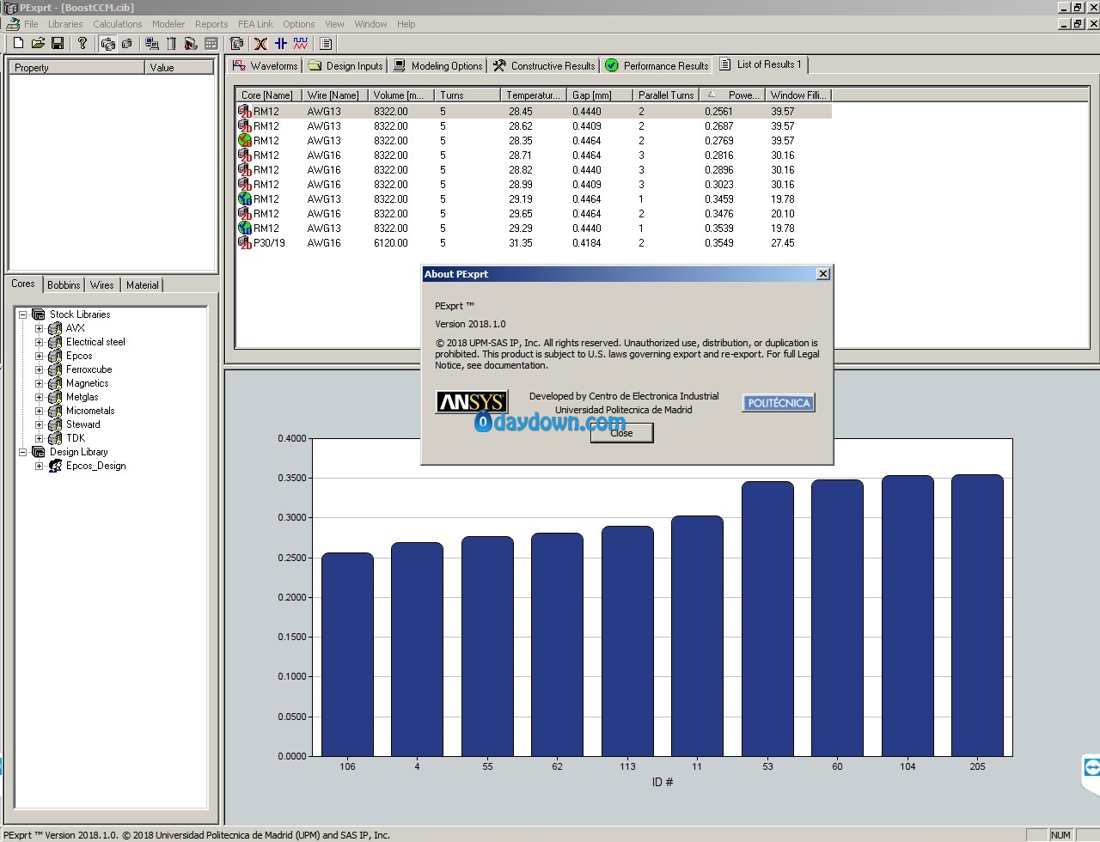Screen dimensions: 1100x842
Task: Open the Calculations menu
Action: (118, 24)
